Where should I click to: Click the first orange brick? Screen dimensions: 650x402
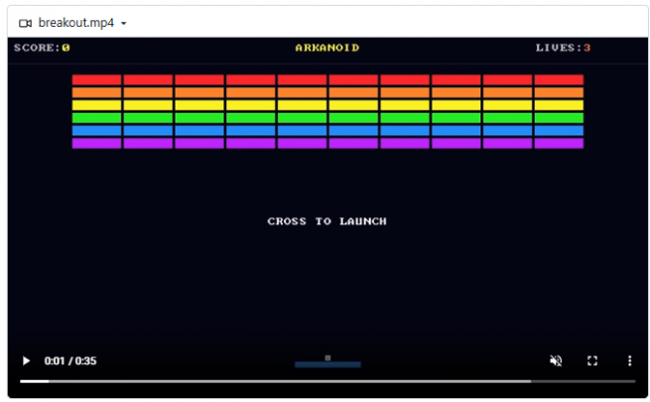click(96, 92)
